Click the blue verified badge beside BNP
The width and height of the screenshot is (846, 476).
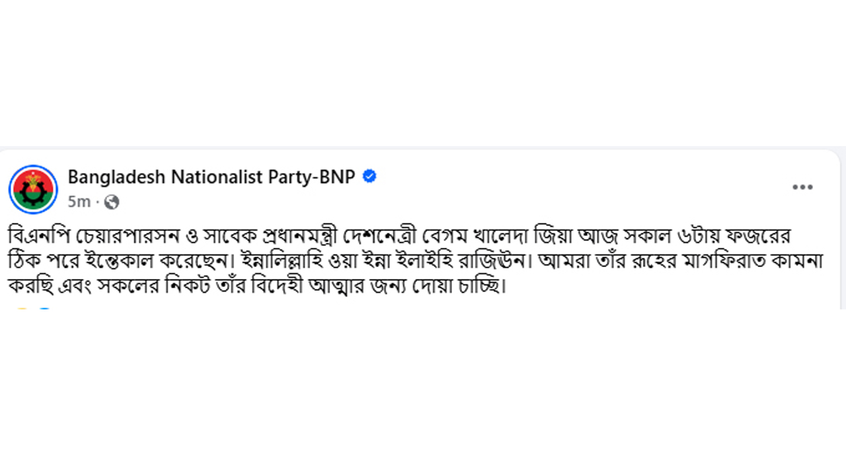tap(370, 177)
